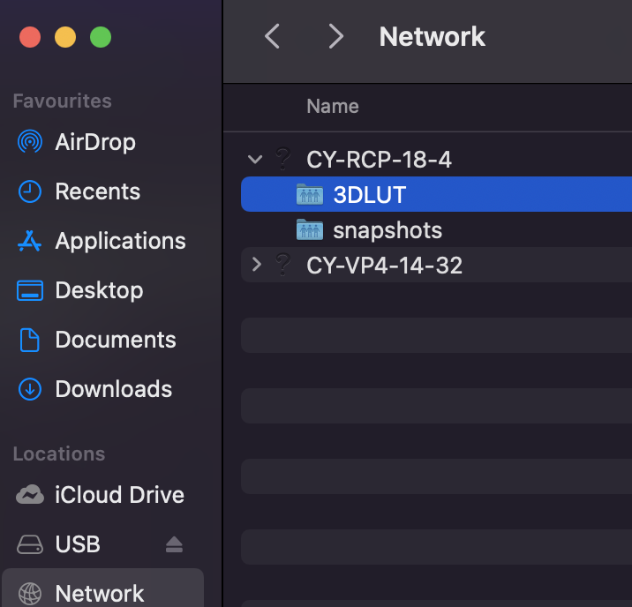
Task: Collapse the CY-RCP-18-4 server
Action: pyautogui.click(x=255, y=159)
